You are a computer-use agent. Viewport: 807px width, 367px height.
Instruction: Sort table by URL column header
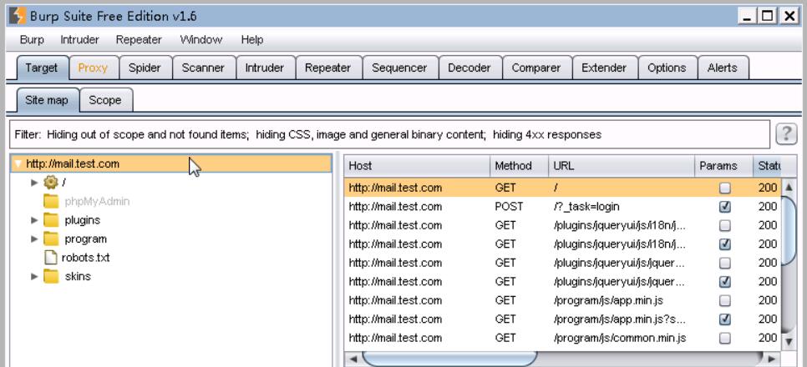[622, 166]
